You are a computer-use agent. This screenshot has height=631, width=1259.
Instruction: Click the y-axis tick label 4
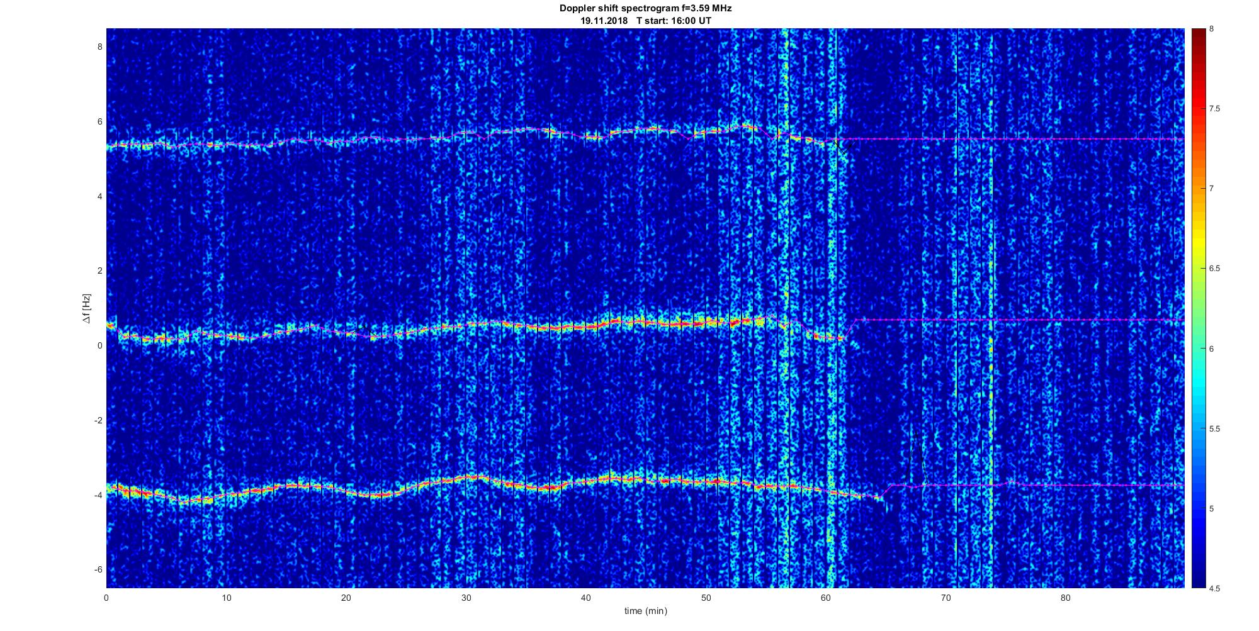pyautogui.click(x=99, y=196)
